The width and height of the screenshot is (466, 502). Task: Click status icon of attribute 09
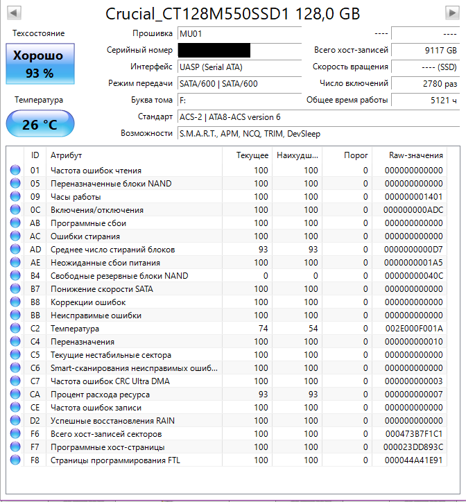tap(15, 196)
